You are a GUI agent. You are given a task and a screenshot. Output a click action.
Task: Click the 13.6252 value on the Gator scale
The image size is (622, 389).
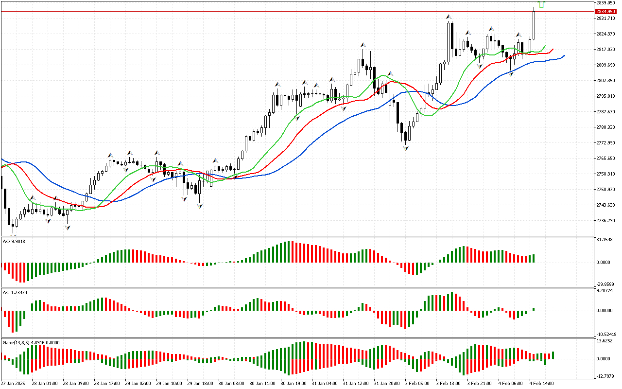[x=605, y=341]
